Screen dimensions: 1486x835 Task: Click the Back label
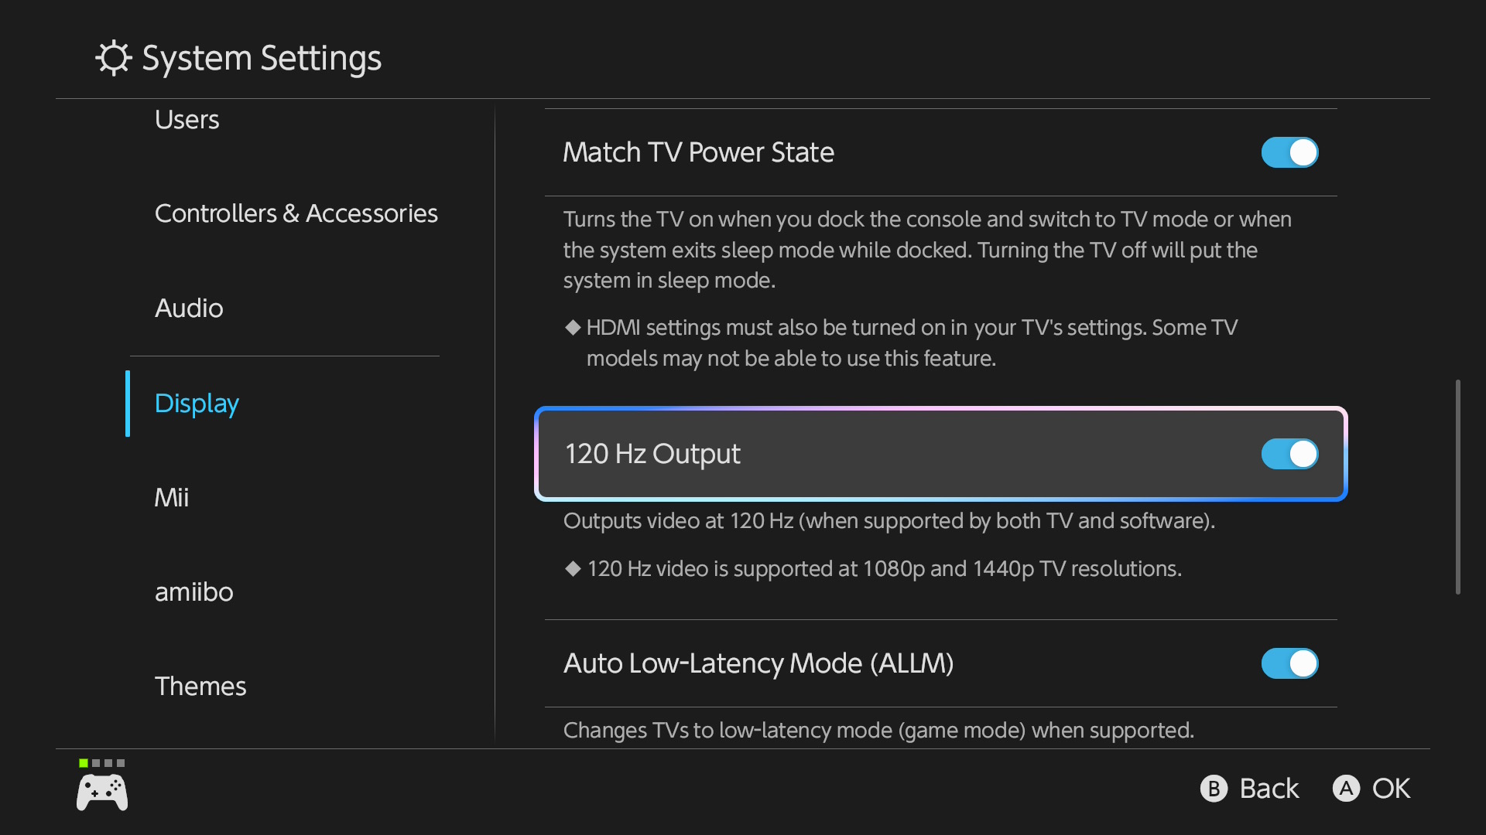pyautogui.click(x=1269, y=789)
